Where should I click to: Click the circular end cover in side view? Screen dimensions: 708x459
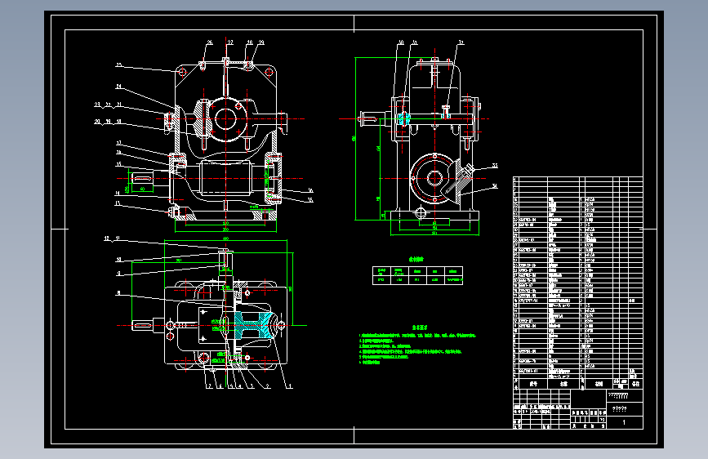(x=434, y=178)
